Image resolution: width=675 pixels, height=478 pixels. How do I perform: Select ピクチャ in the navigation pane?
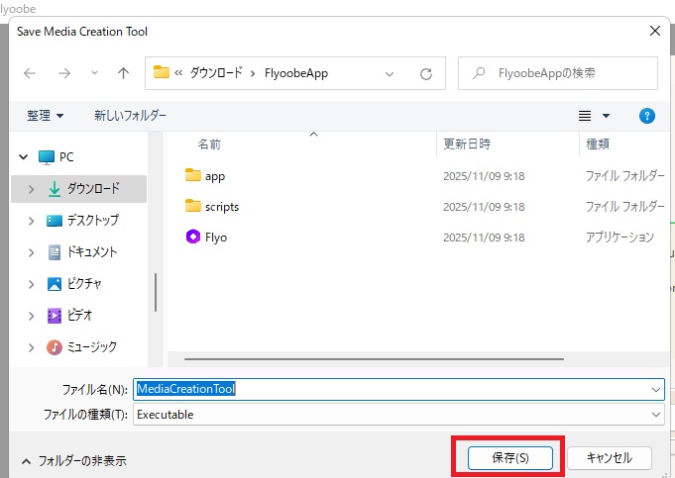92,284
